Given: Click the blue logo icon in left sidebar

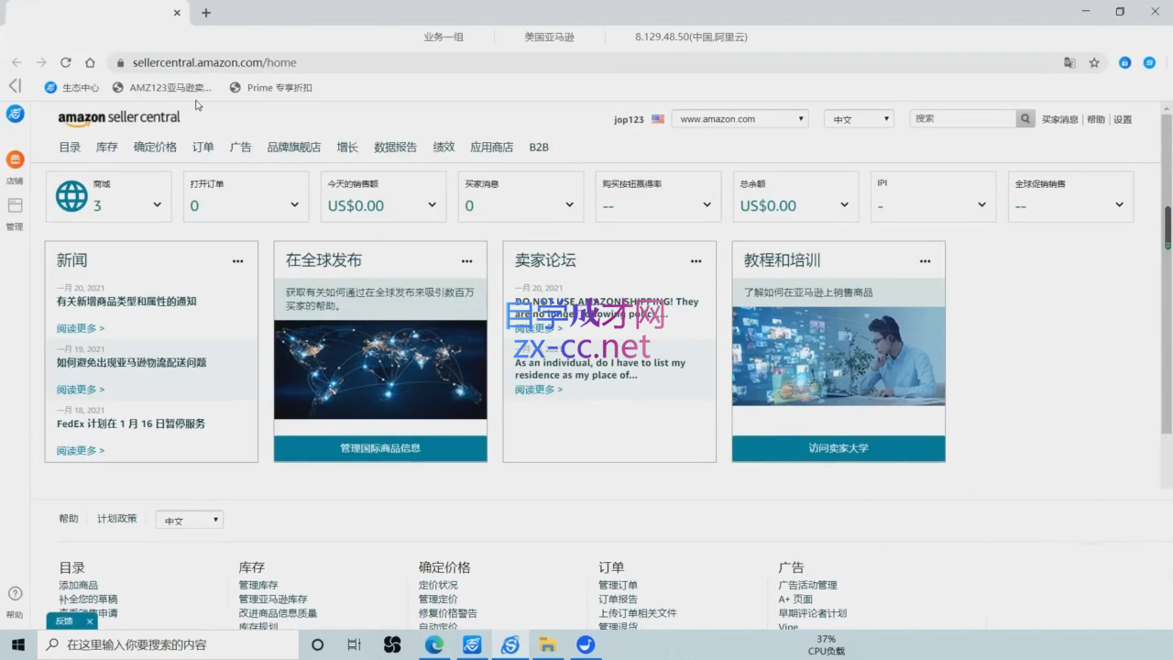Looking at the screenshot, I should tap(15, 114).
